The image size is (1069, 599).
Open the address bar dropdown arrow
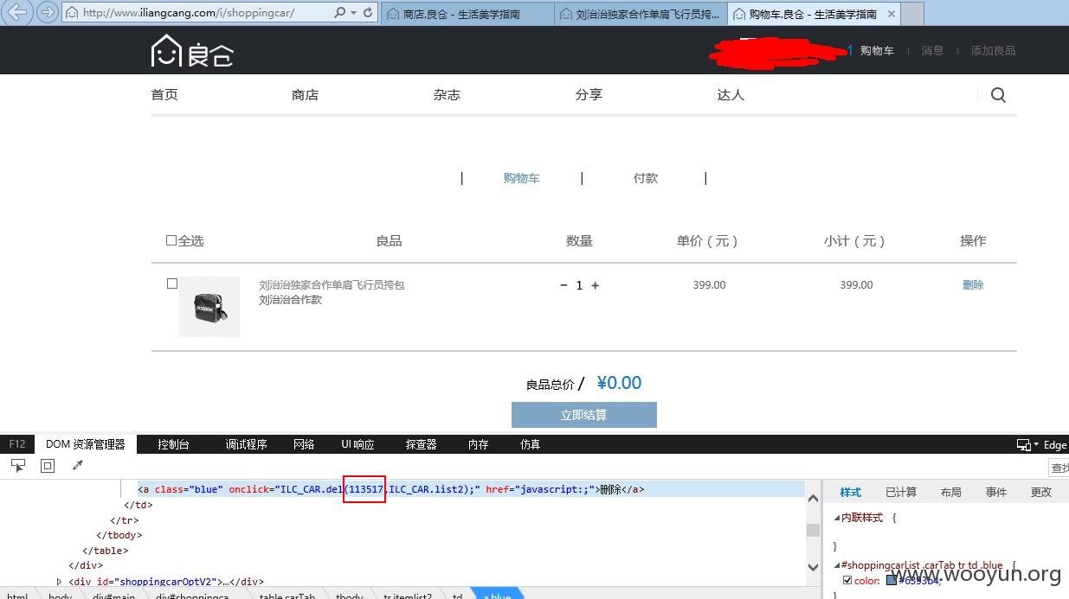(x=353, y=13)
